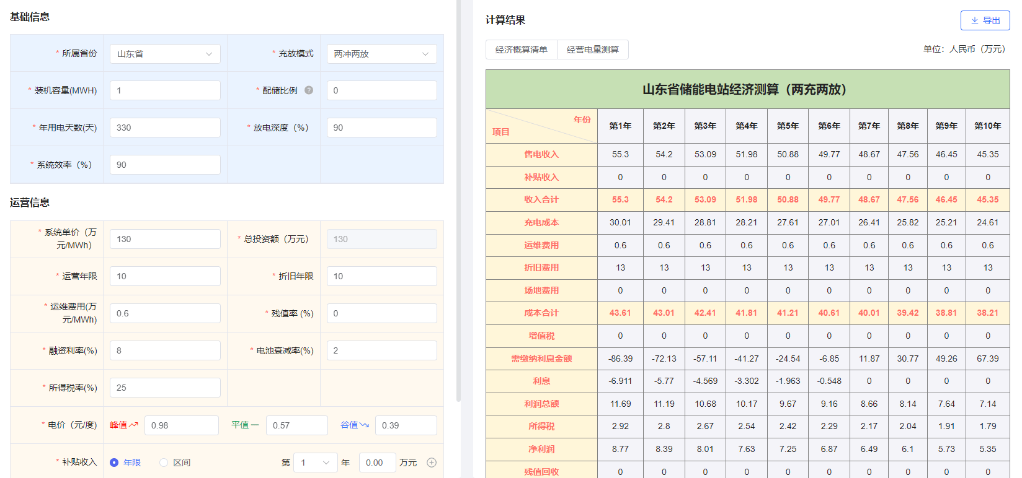This screenshot has width=1022, height=478.
Task: Click the 残值率 input field
Action: [381, 313]
